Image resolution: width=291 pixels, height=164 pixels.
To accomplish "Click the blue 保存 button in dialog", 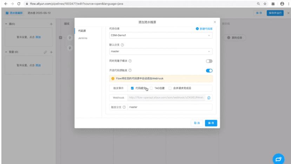I will [x=211, y=123].
